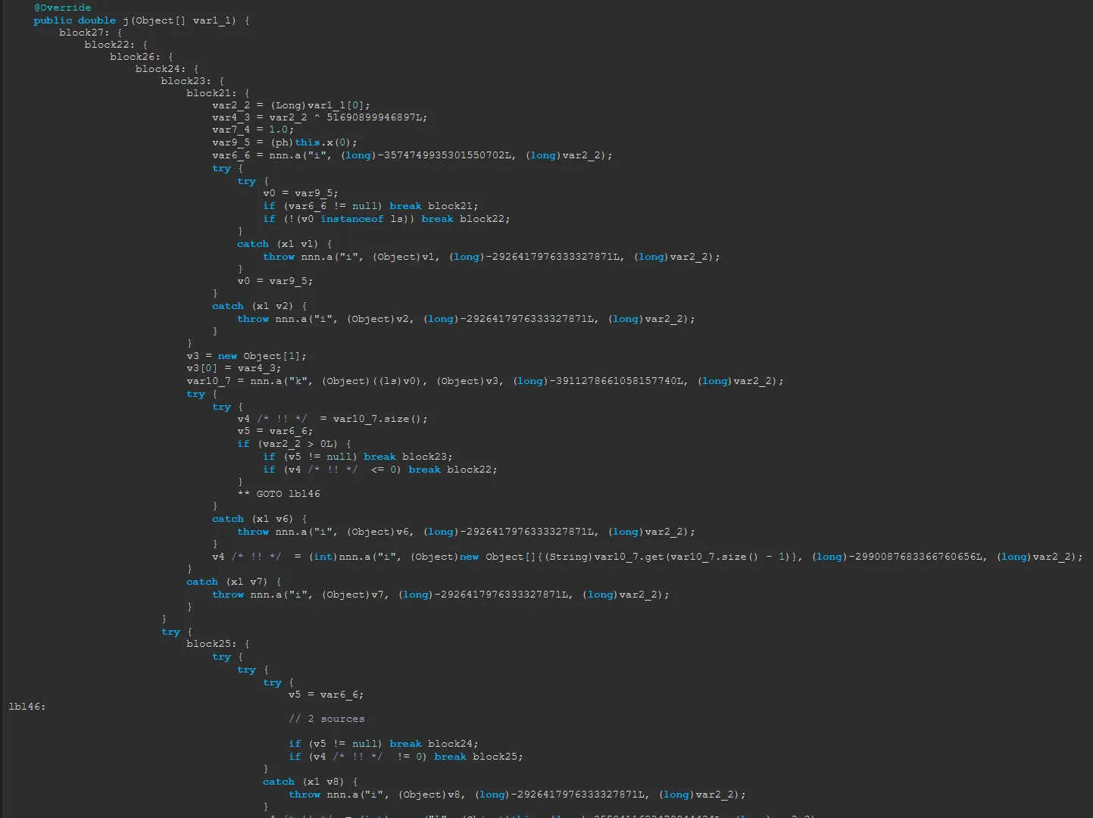
Task: Select the throw statement with (Object)v6
Action: [x=466, y=532]
